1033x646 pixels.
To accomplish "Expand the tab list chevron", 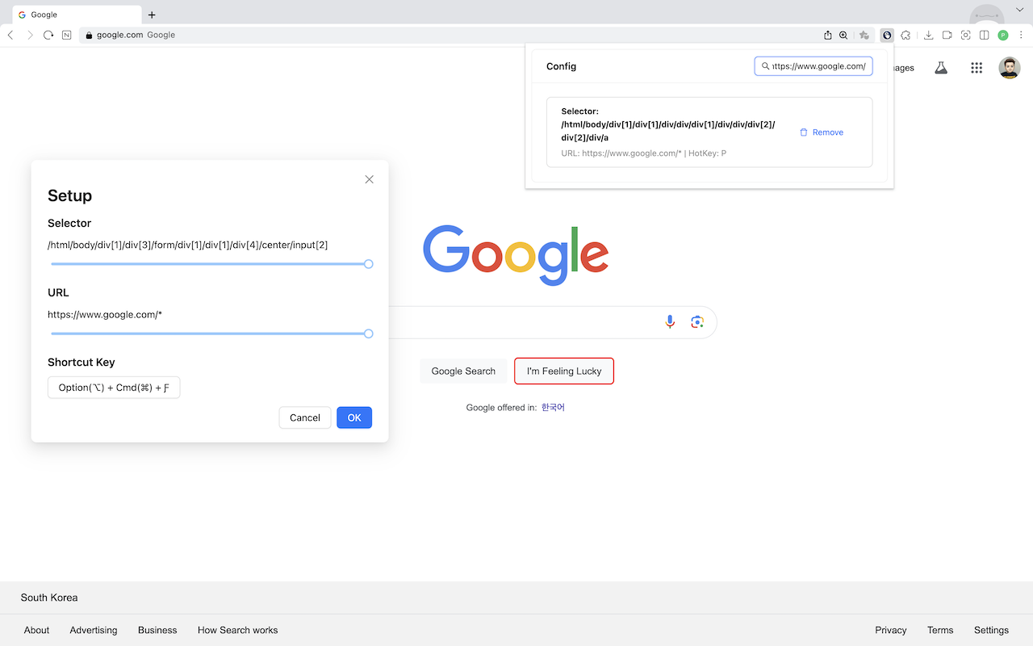I will [1019, 9].
